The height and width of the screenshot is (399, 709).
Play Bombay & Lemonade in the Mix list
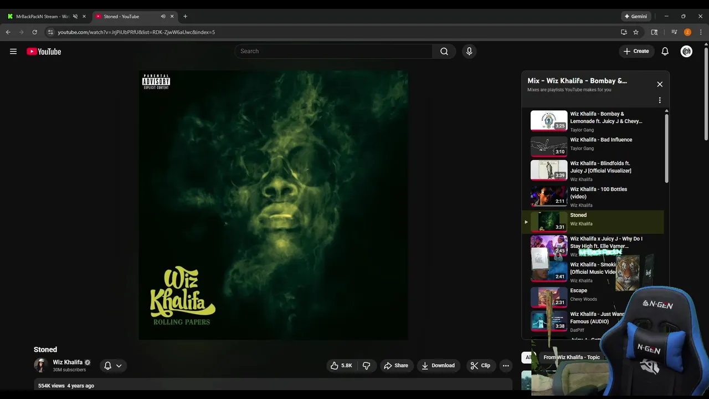click(x=593, y=121)
